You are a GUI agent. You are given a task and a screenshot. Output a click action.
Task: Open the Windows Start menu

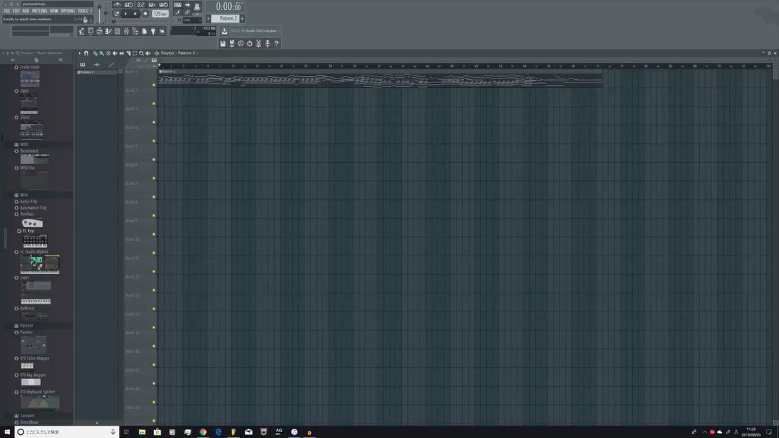tap(6, 432)
